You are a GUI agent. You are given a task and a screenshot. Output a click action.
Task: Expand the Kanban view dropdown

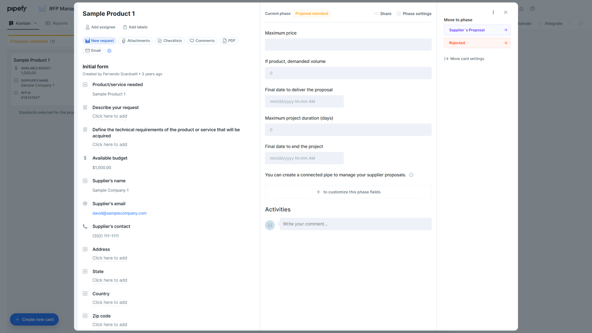[35, 23]
